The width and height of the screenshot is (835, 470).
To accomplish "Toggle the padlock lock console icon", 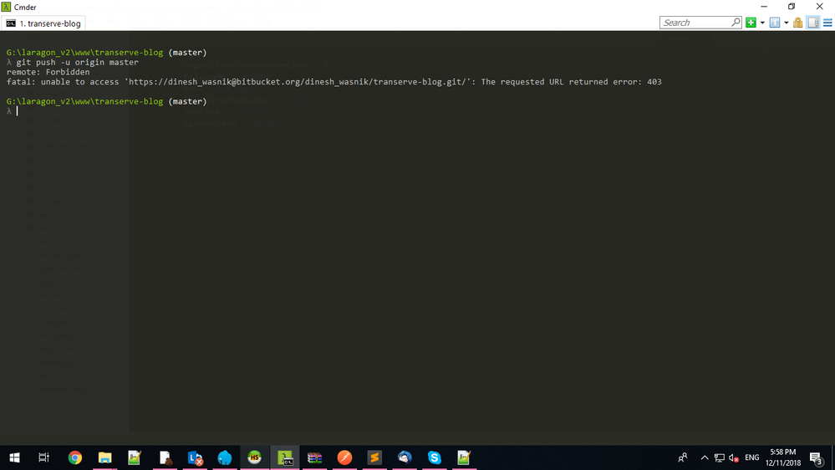I will 798,23.
